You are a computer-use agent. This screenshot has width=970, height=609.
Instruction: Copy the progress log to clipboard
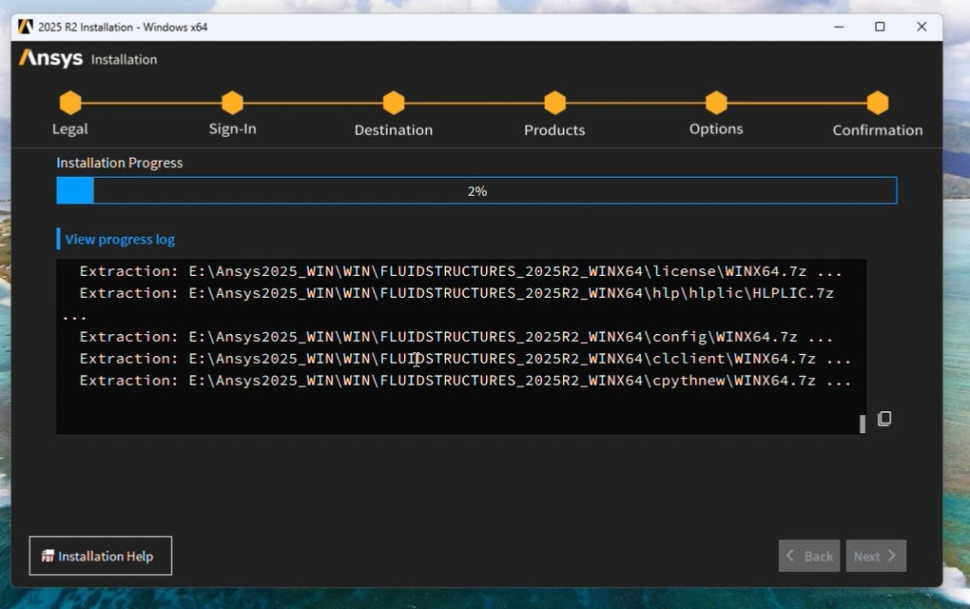[884, 419]
